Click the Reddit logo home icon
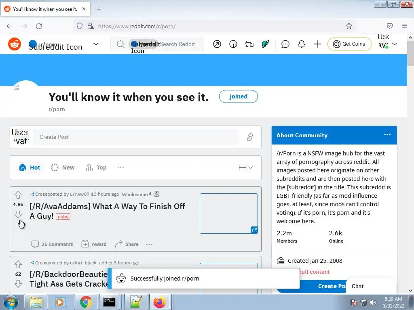 click(15, 44)
